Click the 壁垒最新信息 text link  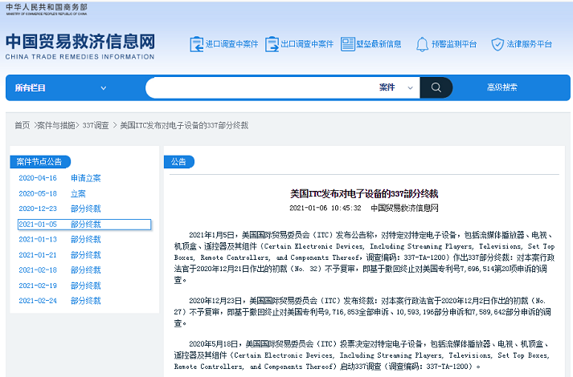[x=379, y=44]
